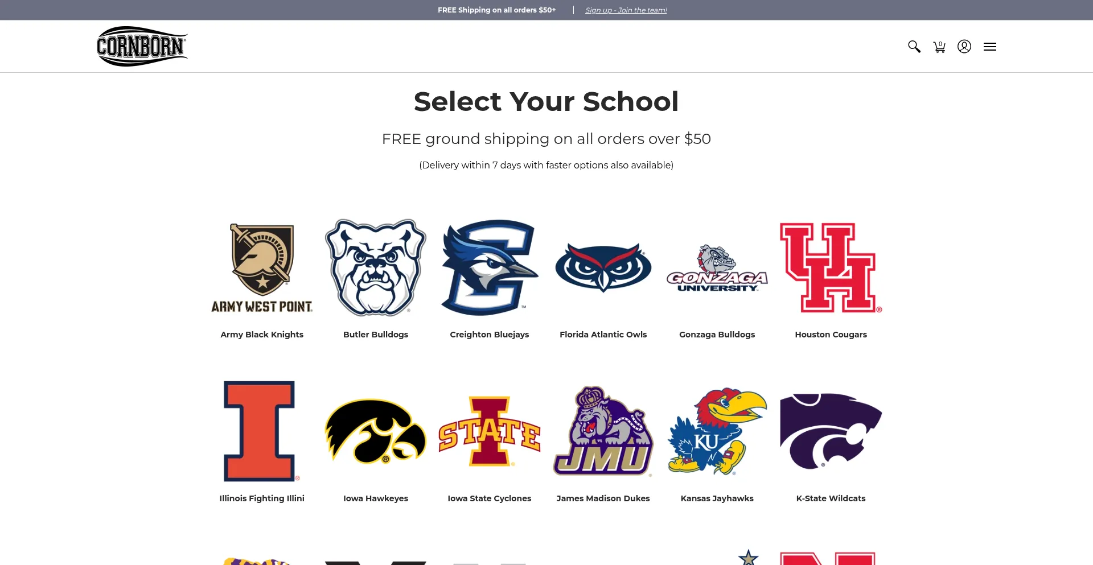
Task: Select the Army West Point logo
Action: (262, 267)
